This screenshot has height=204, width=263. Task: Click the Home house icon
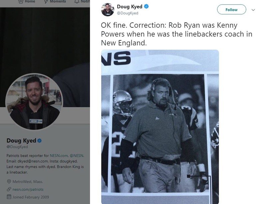pyautogui.click(x=21, y=2)
